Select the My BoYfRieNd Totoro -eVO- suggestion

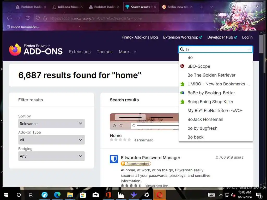click(x=215, y=110)
